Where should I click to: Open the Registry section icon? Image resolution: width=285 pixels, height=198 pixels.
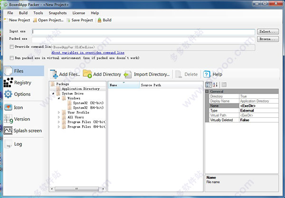point(8,83)
